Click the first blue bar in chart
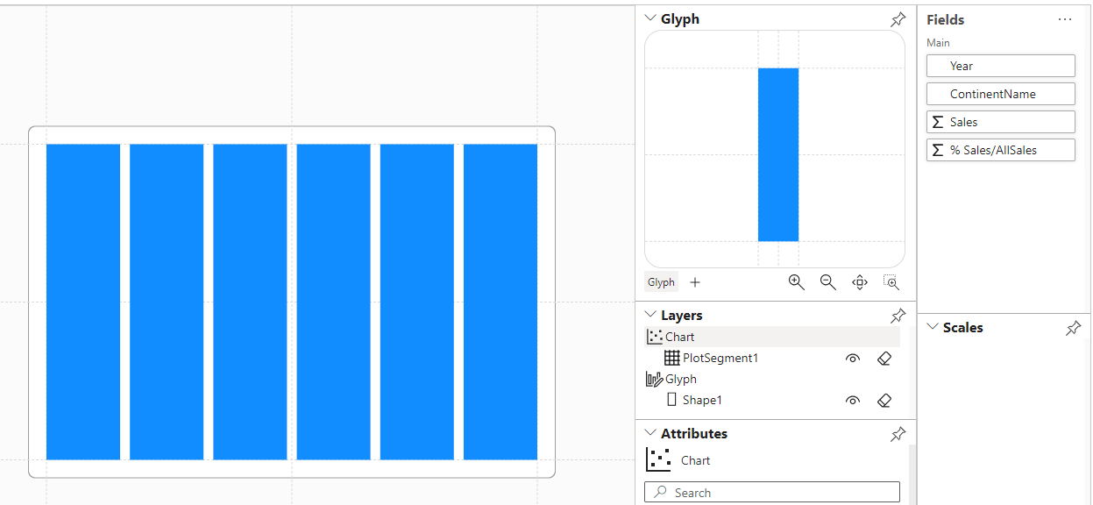Viewport: 1093px width, 505px height. coord(83,302)
